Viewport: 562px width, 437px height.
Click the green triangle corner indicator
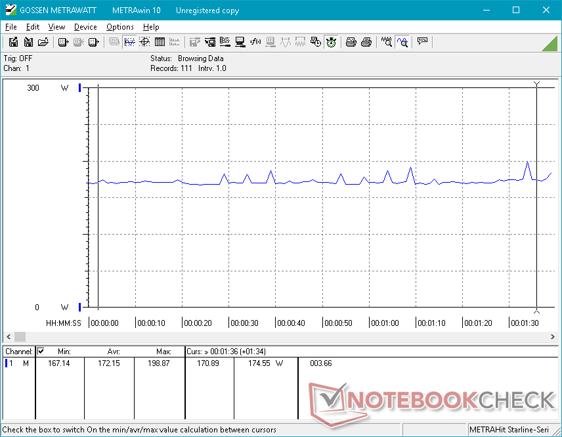(550, 43)
